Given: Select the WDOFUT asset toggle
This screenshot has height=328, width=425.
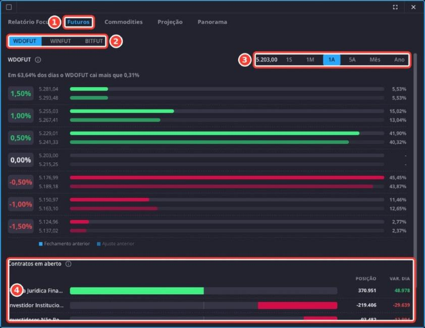Looking at the screenshot, I should pyautogui.click(x=25, y=41).
